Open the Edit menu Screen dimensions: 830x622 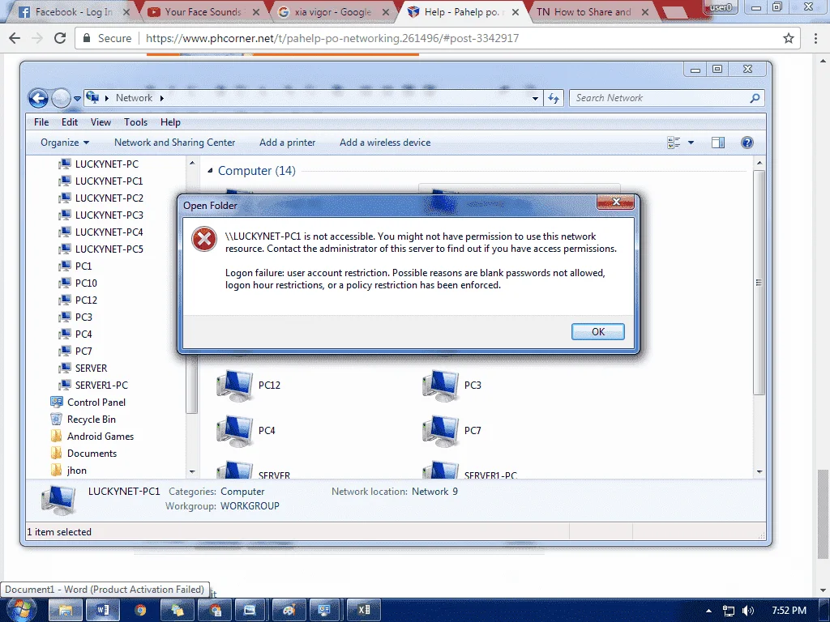(x=70, y=122)
